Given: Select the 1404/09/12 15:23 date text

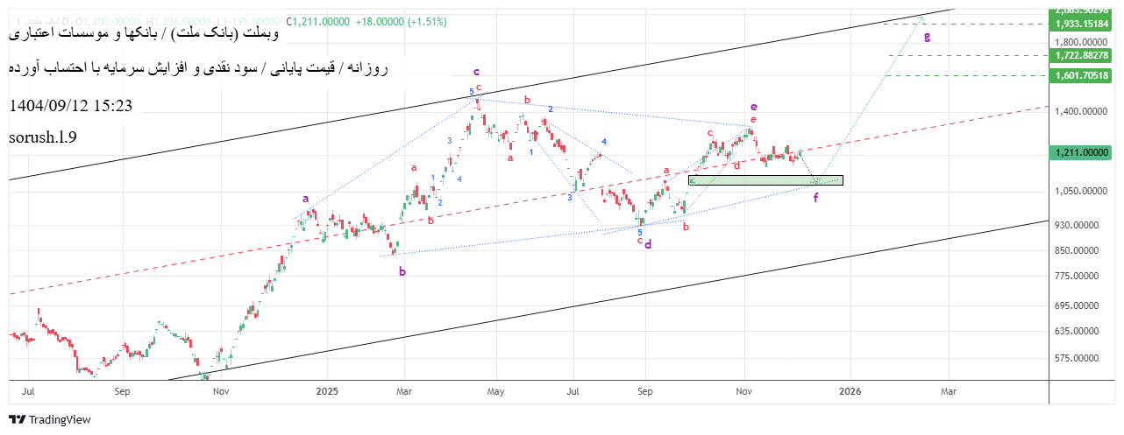Looking at the screenshot, I should coord(70,106).
